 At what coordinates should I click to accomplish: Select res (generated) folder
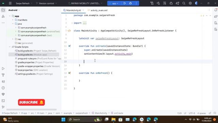coord(24,43)
